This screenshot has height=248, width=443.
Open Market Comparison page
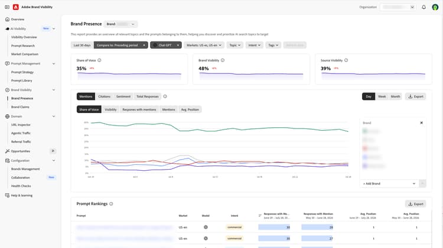point(25,54)
